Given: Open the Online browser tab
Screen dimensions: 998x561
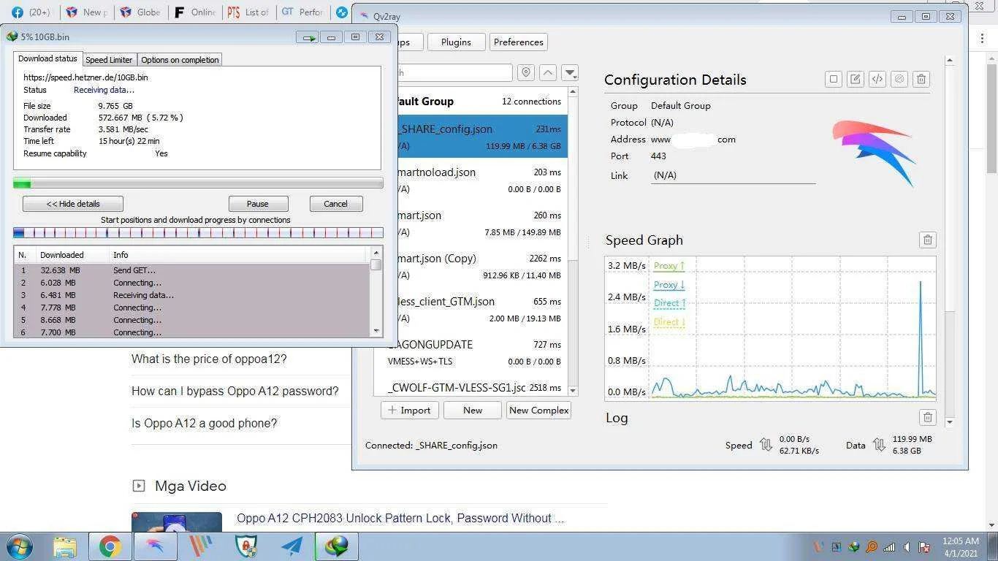Looking at the screenshot, I should click(195, 12).
